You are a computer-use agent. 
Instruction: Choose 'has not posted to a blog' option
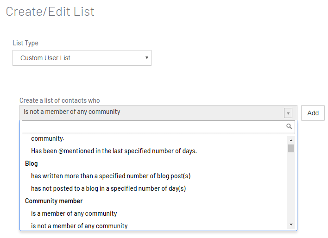pos(108,188)
